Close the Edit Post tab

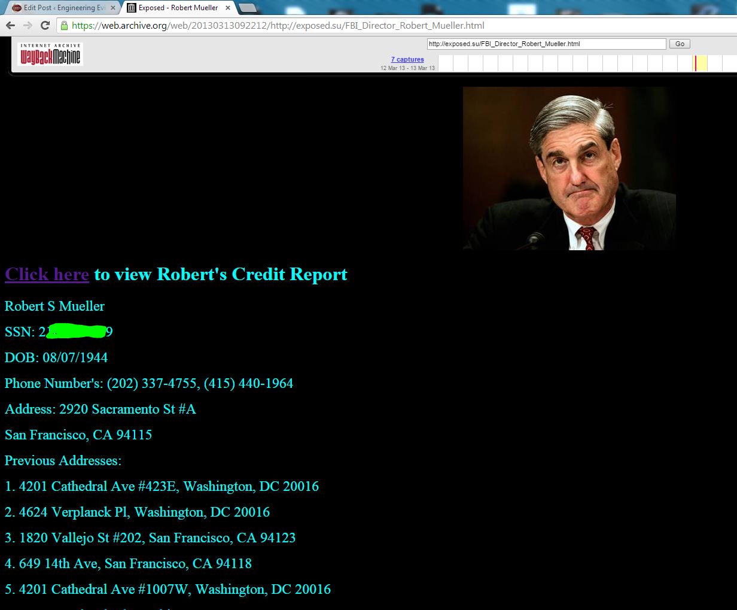[x=113, y=8]
